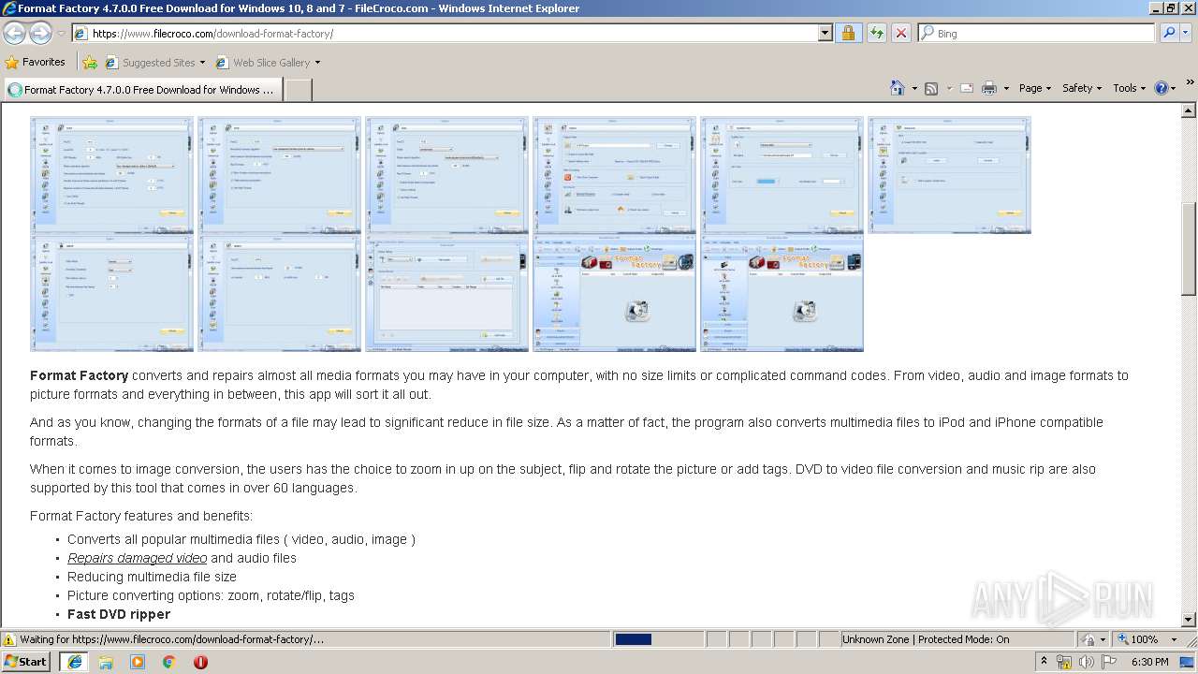The image size is (1198, 674).
Task: Click the page loading progress bar
Action: [x=659, y=639]
